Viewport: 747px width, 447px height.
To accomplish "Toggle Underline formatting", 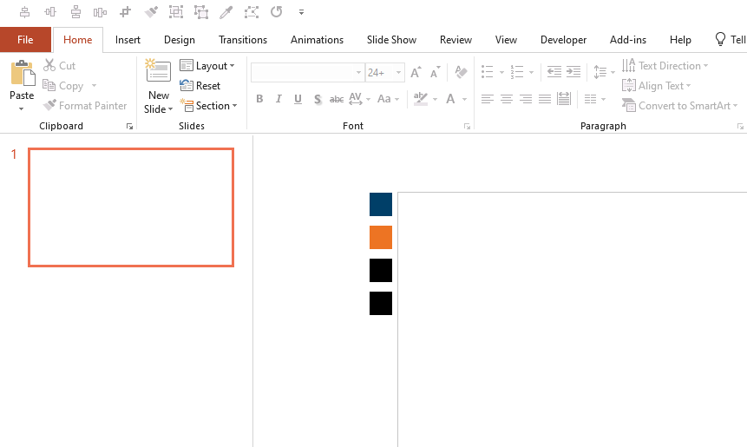I will 298,99.
